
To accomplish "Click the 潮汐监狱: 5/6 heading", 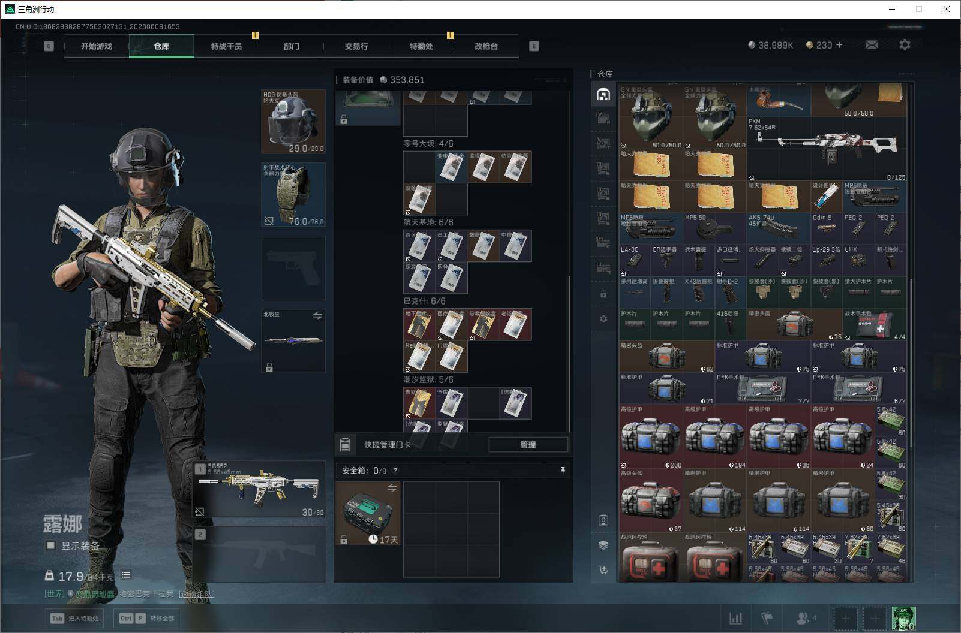I will point(428,379).
